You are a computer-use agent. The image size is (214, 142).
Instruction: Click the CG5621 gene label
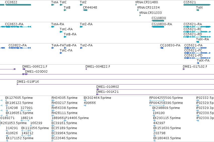[190, 2]
